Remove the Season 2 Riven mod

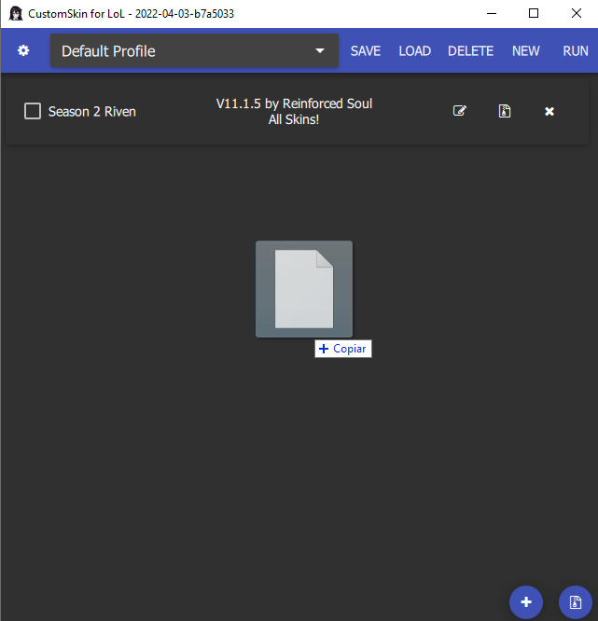[549, 111]
